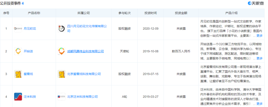Open 北京泛米科技有限公司 company link

click(x=82, y=97)
